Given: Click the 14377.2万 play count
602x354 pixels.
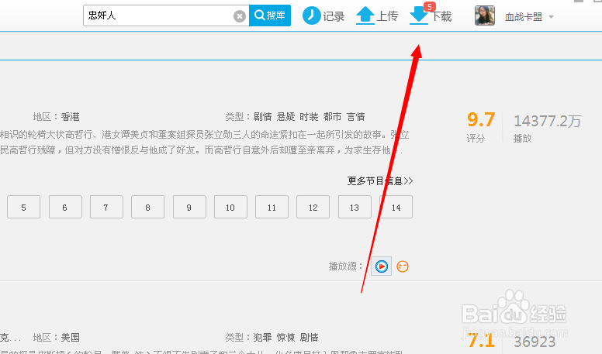Looking at the screenshot, I should point(548,121).
